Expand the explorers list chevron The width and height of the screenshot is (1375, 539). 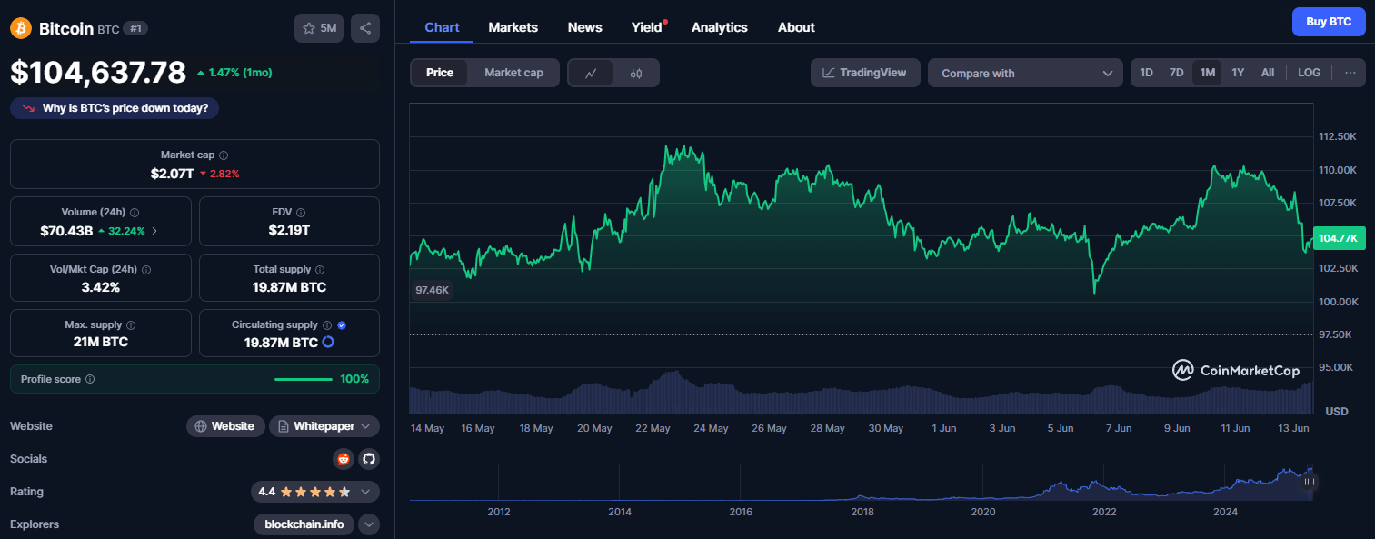(x=369, y=524)
